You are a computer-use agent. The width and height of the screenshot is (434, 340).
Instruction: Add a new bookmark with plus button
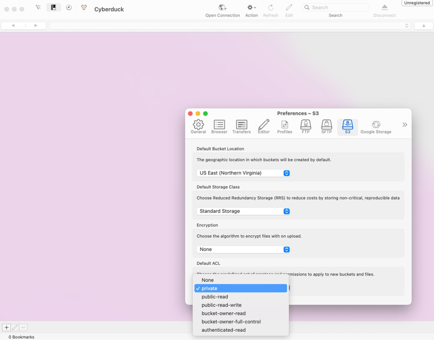point(6,328)
